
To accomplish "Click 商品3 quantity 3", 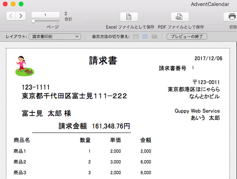I will click(89, 173).
